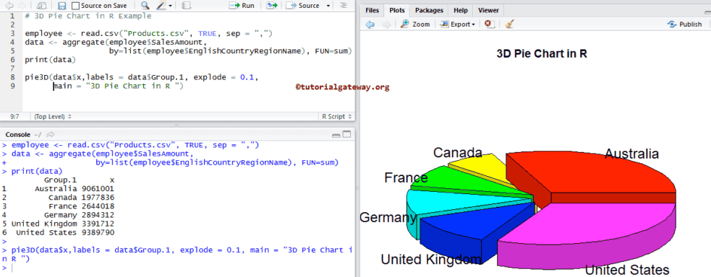Change file type via R Script selector
The width and height of the screenshot is (711, 277).
(x=336, y=116)
